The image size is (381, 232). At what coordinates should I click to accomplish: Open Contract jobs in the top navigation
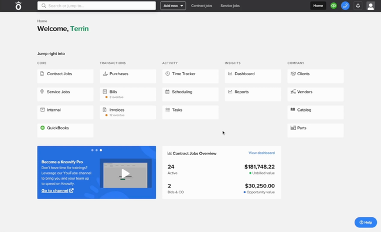pos(202,6)
